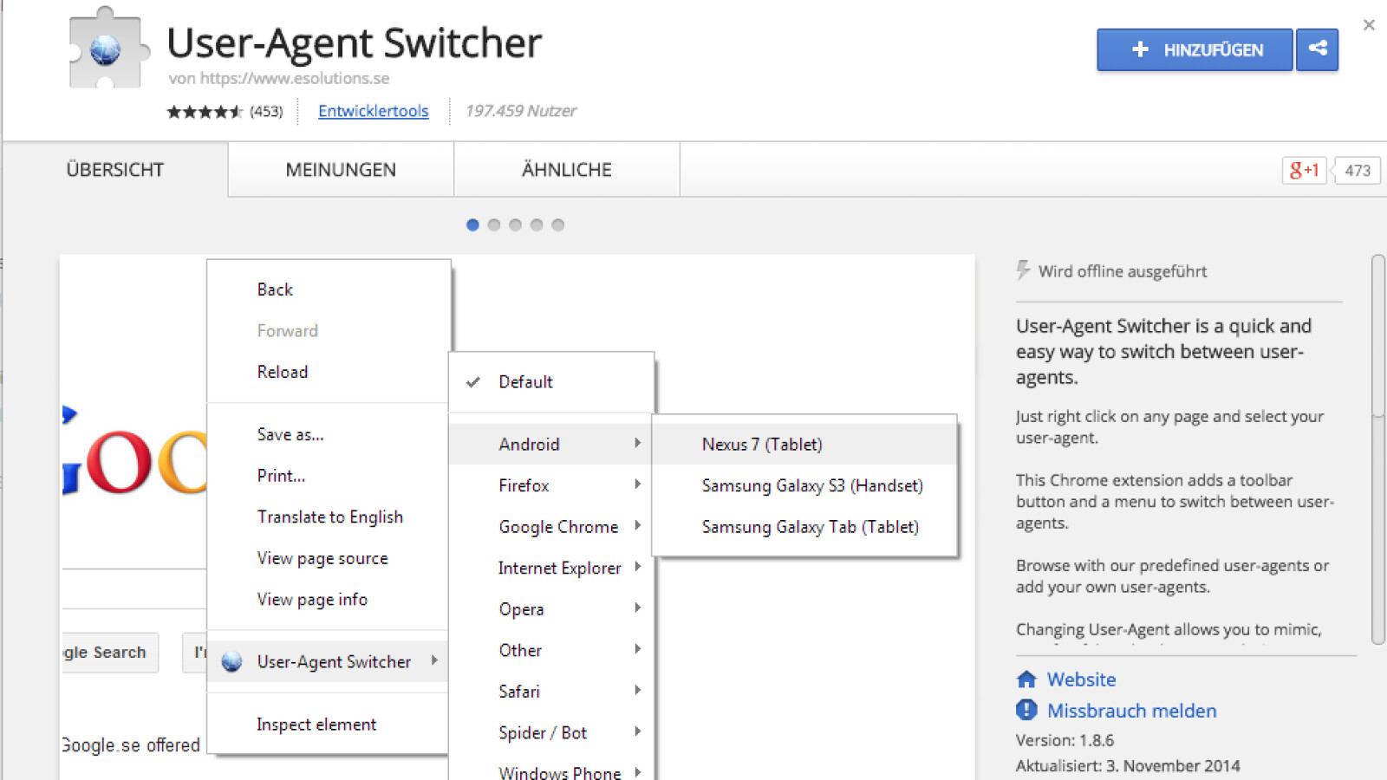Click the 473 plus-one count bubble
The image size is (1387, 780).
pyautogui.click(x=1357, y=171)
